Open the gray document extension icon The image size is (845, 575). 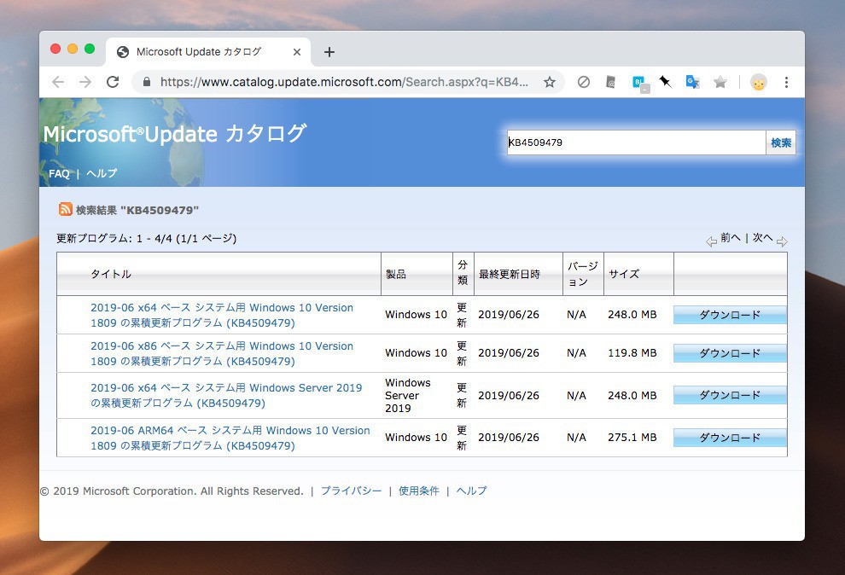610,82
